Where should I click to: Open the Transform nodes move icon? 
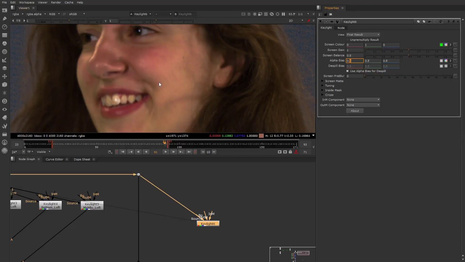[4, 76]
